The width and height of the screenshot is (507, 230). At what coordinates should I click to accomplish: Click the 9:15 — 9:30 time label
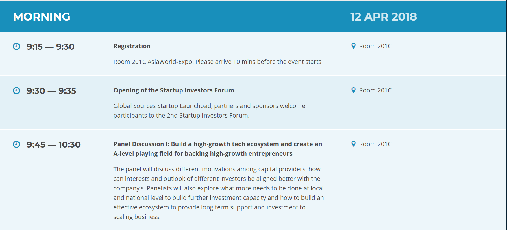[51, 47]
